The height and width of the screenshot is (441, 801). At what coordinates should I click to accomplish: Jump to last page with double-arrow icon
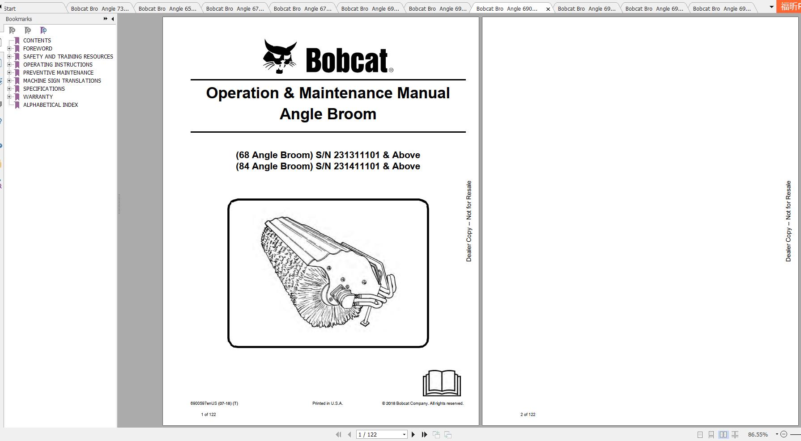click(x=424, y=434)
